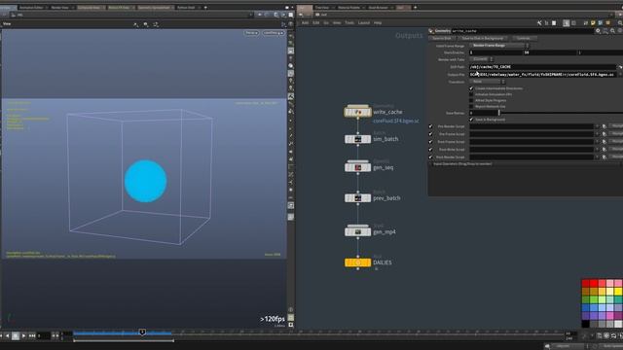623x350 pixels.
Task: Jump to the last frame
Action: (x=32, y=335)
